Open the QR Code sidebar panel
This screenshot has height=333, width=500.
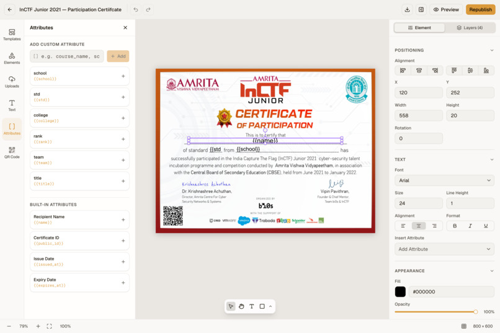point(12,153)
